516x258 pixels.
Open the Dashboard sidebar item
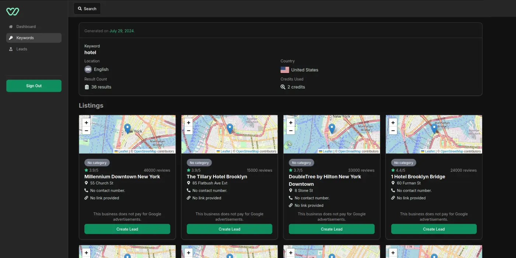pos(26,27)
